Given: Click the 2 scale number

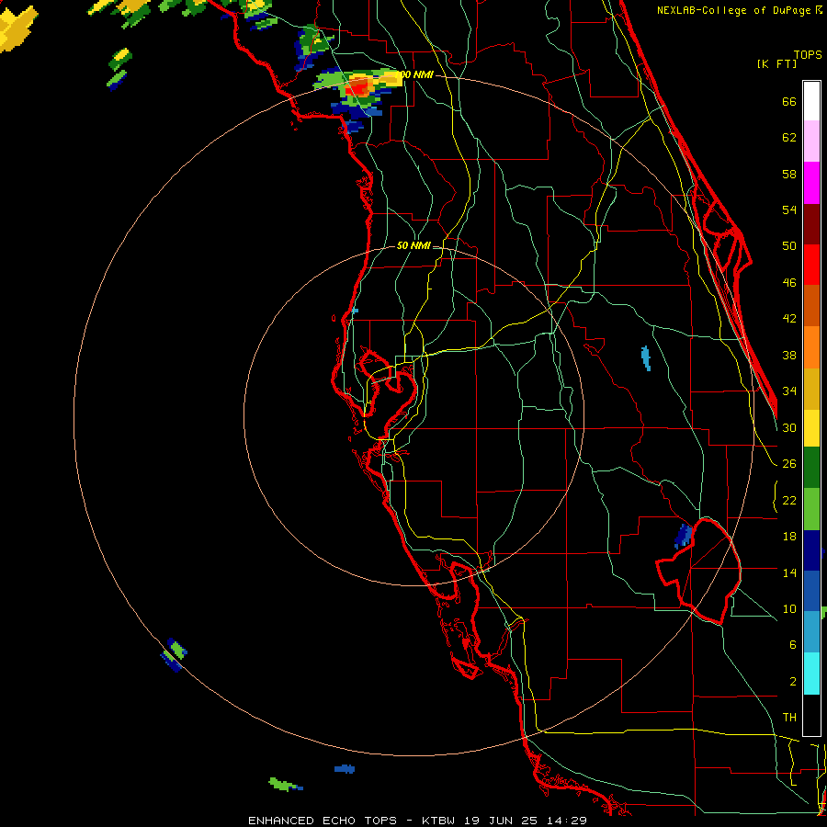Looking at the screenshot, I should click(792, 682).
